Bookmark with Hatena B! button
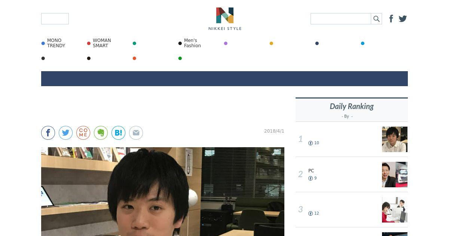This screenshot has height=236, width=449. [118, 133]
